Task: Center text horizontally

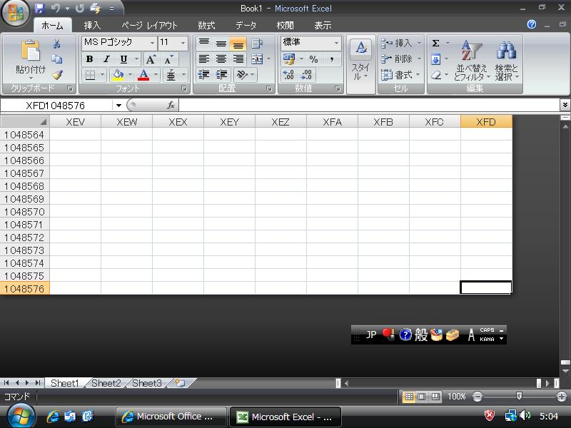Action: (x=221, y=59)
